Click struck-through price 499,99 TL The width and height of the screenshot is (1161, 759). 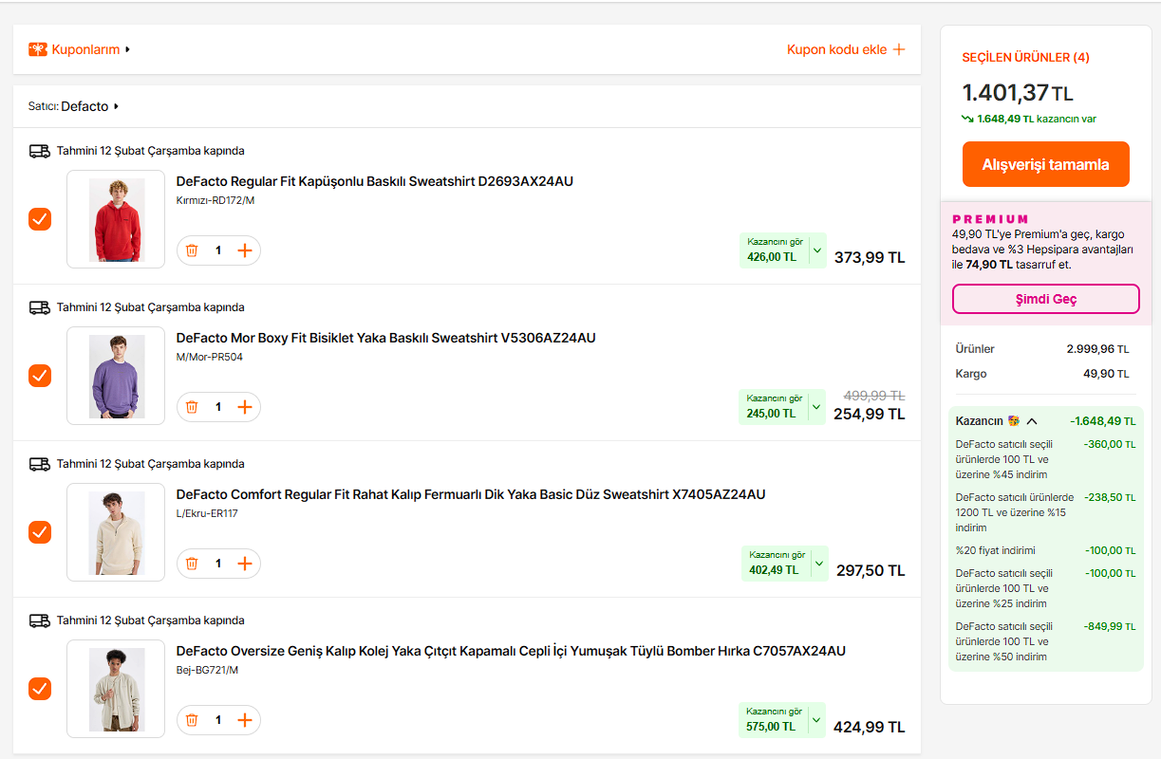pyautogui.click(x=874, y=396)
